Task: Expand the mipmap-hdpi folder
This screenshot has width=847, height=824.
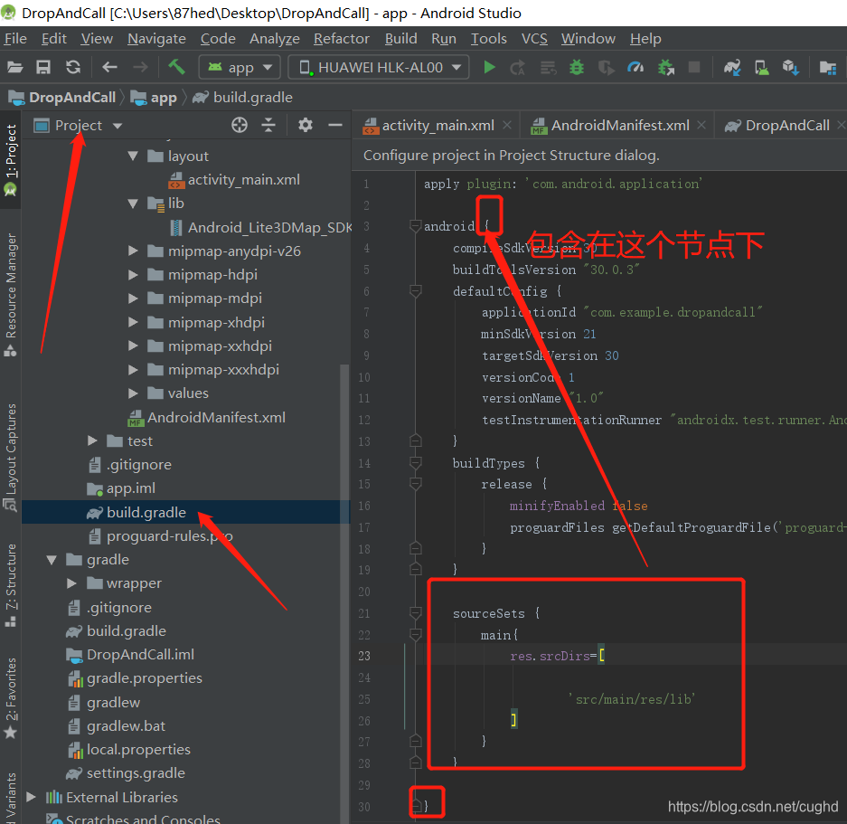Action: click(x=133, y=275)
